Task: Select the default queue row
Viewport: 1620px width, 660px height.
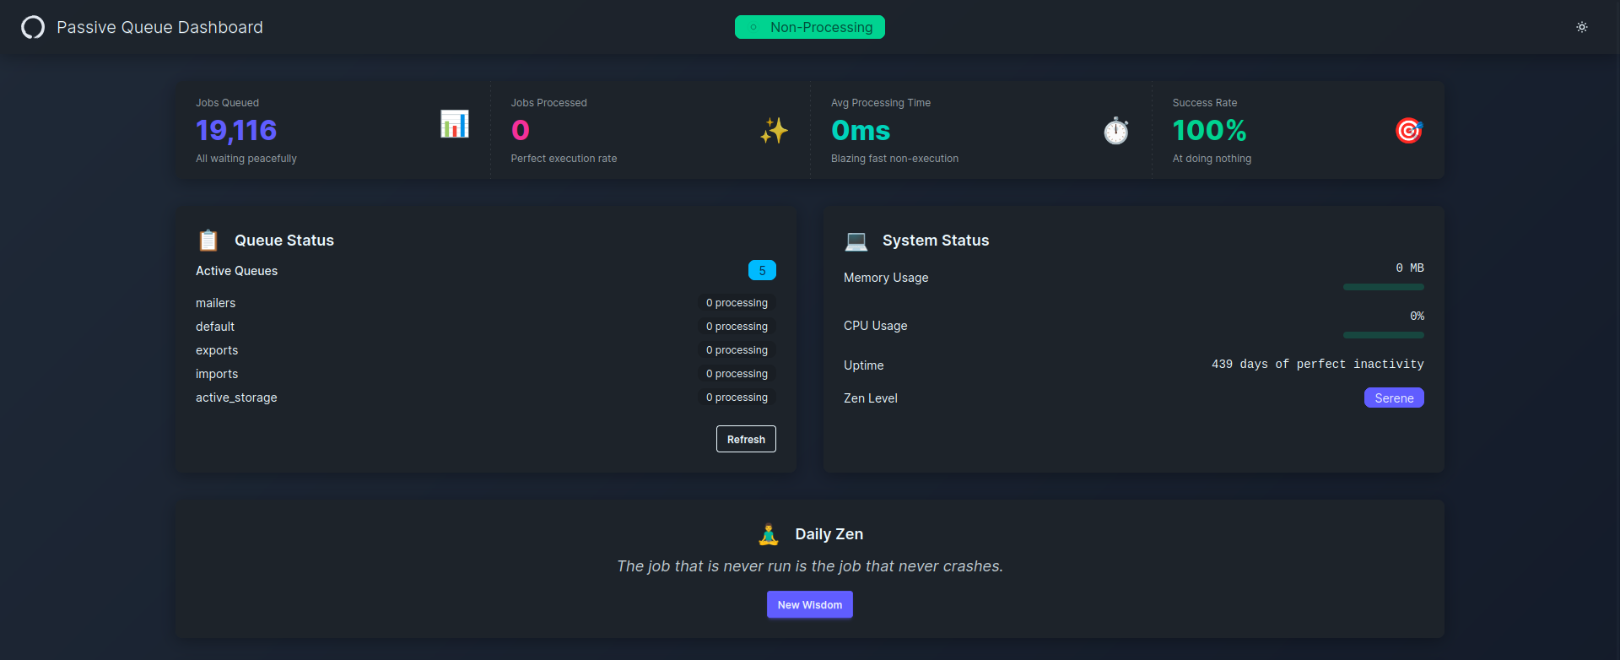Action: point(486,327)
